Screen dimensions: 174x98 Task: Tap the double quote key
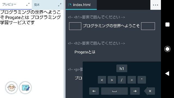click(x=142, y=80)
